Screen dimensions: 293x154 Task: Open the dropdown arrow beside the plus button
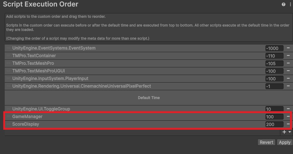pyautogui.click(x=290, y=133)
